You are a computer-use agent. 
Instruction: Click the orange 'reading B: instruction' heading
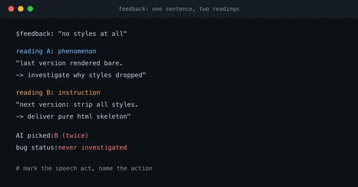[x=58, y=93]
